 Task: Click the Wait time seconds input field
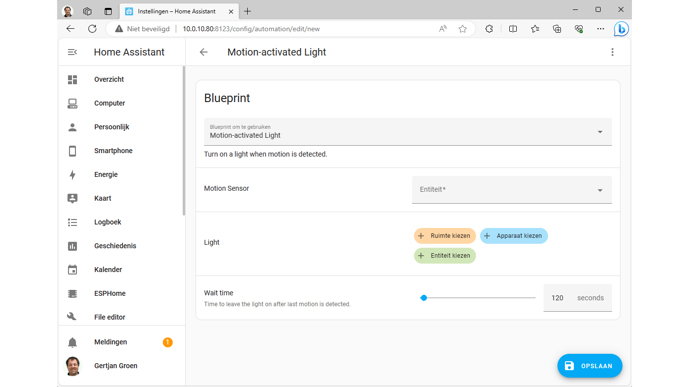click(558, 298)
